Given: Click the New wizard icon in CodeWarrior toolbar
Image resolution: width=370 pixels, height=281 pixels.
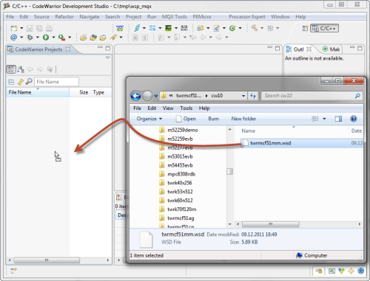Looking at the screenshot, I should [x=14, y=28].
